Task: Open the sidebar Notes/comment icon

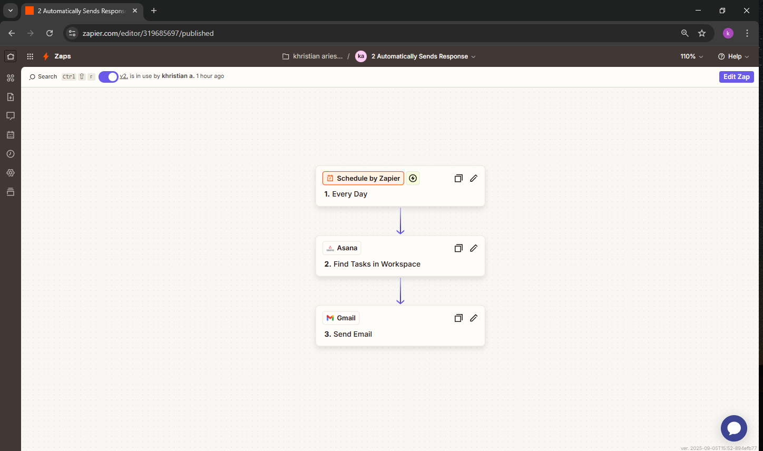Action: (x=11, y=116)
